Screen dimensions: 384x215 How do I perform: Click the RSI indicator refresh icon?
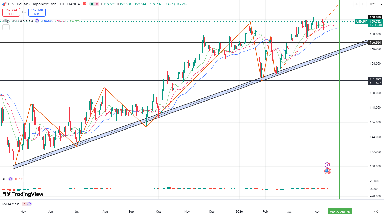29,204
